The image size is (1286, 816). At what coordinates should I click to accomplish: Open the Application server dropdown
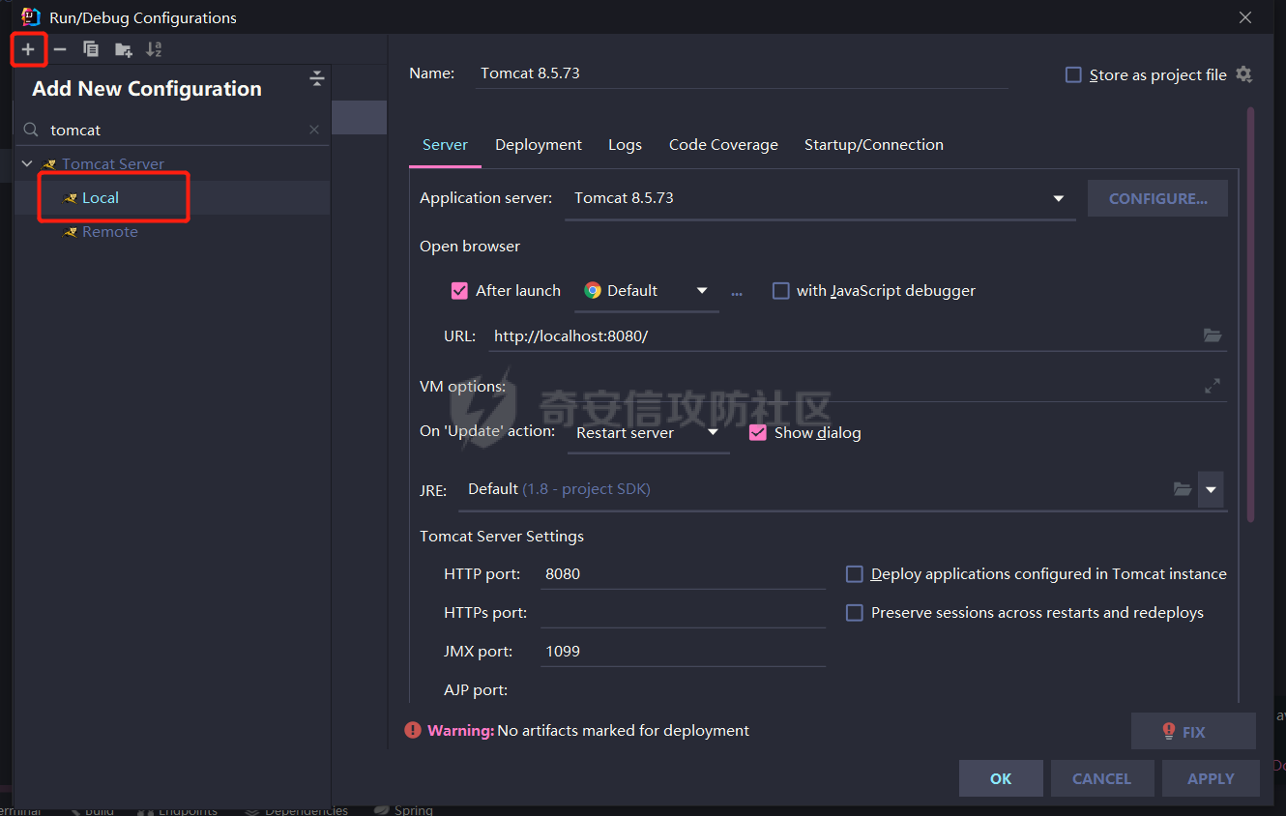820,198
